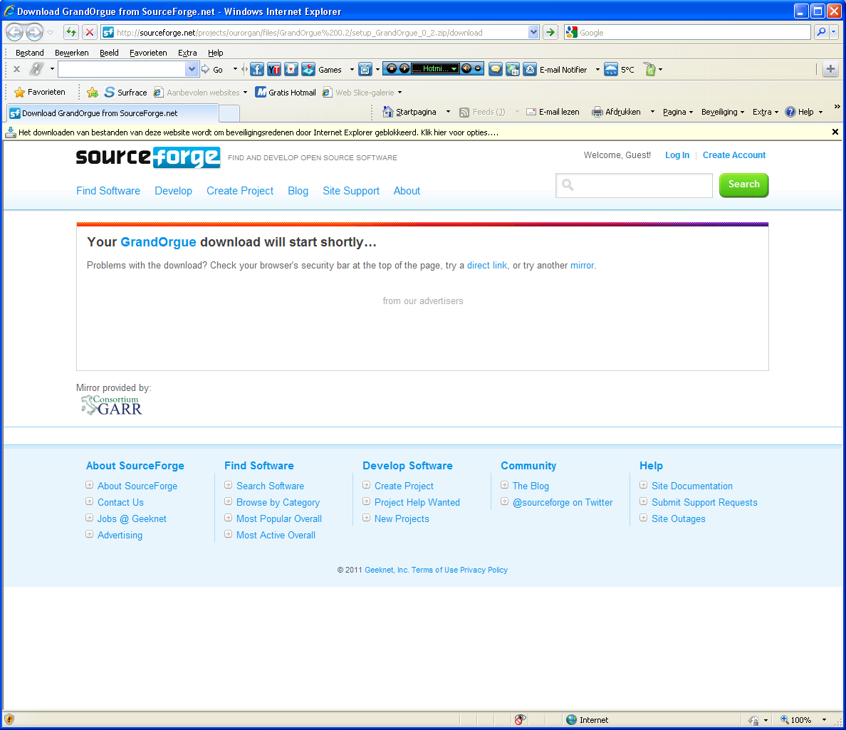The image size is (846, 730).
Task: Click radio player speaker volume icon
Action: pos(466,68)
